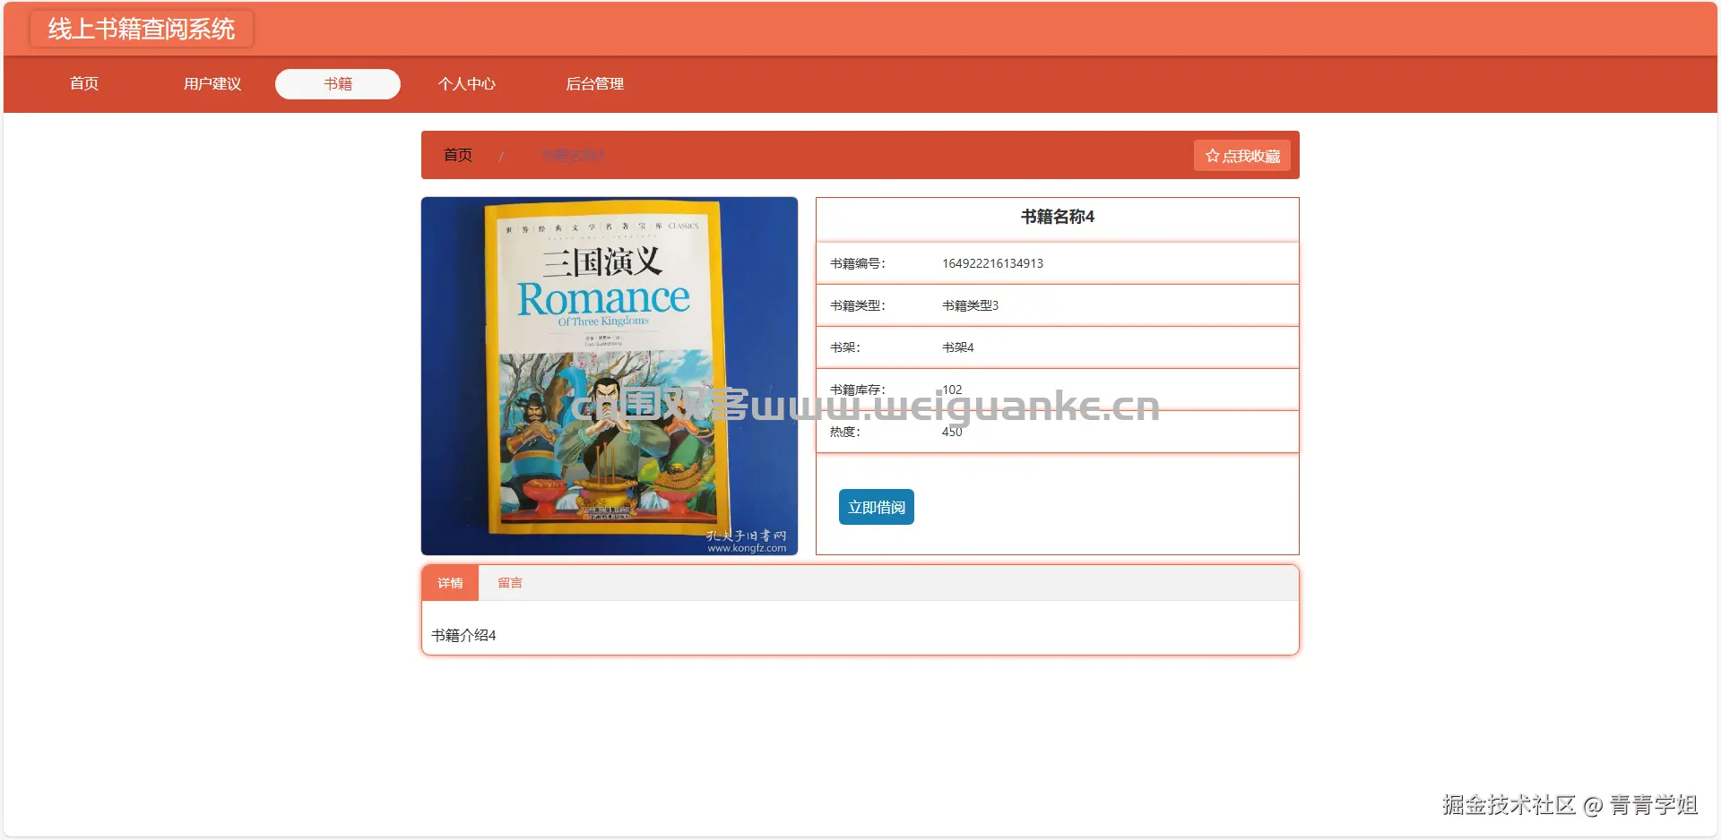Click the 书籍类型3 value

point(970,305)
